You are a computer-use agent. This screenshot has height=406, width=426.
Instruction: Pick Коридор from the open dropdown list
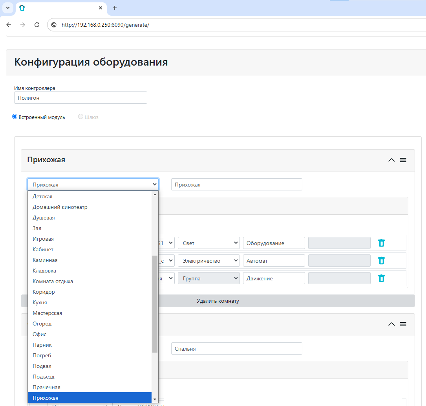click(x=44, y=292)
